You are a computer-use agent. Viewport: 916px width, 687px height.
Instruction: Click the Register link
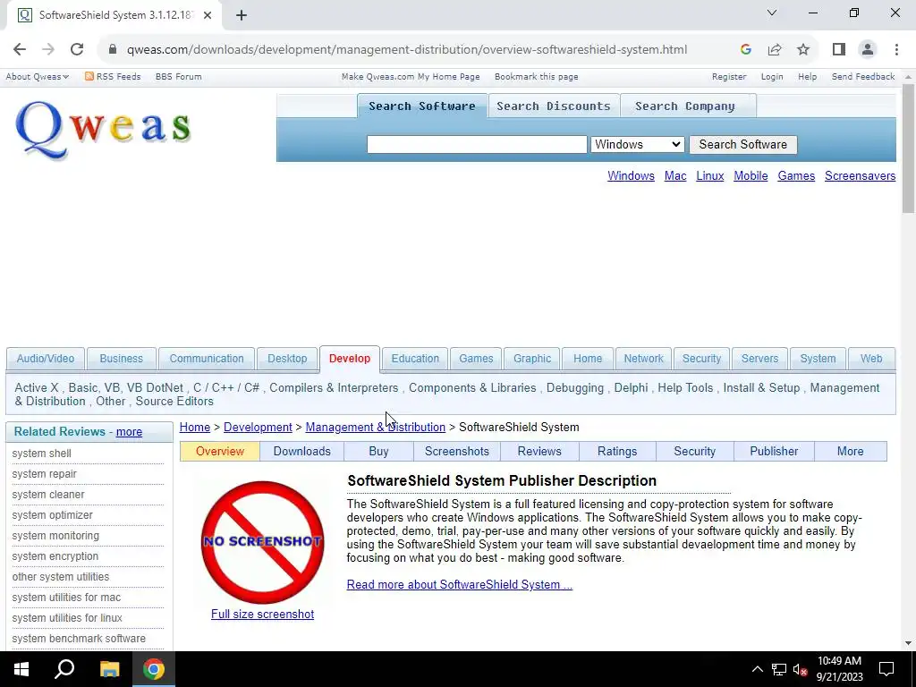[x=728, y=77]
